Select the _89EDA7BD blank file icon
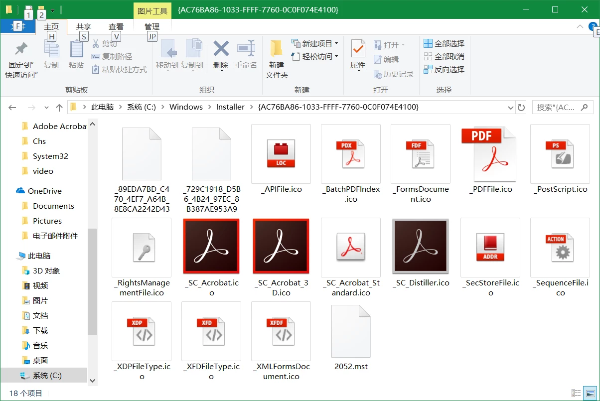The image size is (600, 401). click(x=142, y=154)
